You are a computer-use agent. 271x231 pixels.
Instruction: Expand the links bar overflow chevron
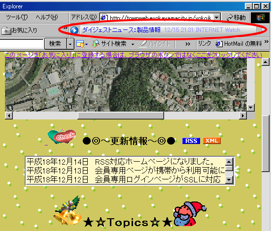tap(267, 42)
